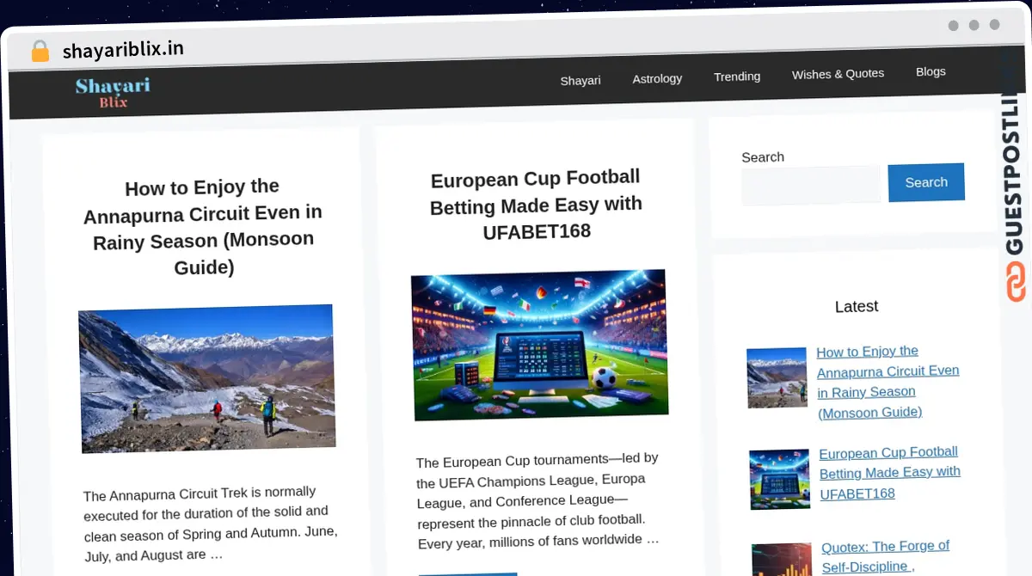Open the Shayari Blix logo

pyautogui.click(x=113, y=92)
